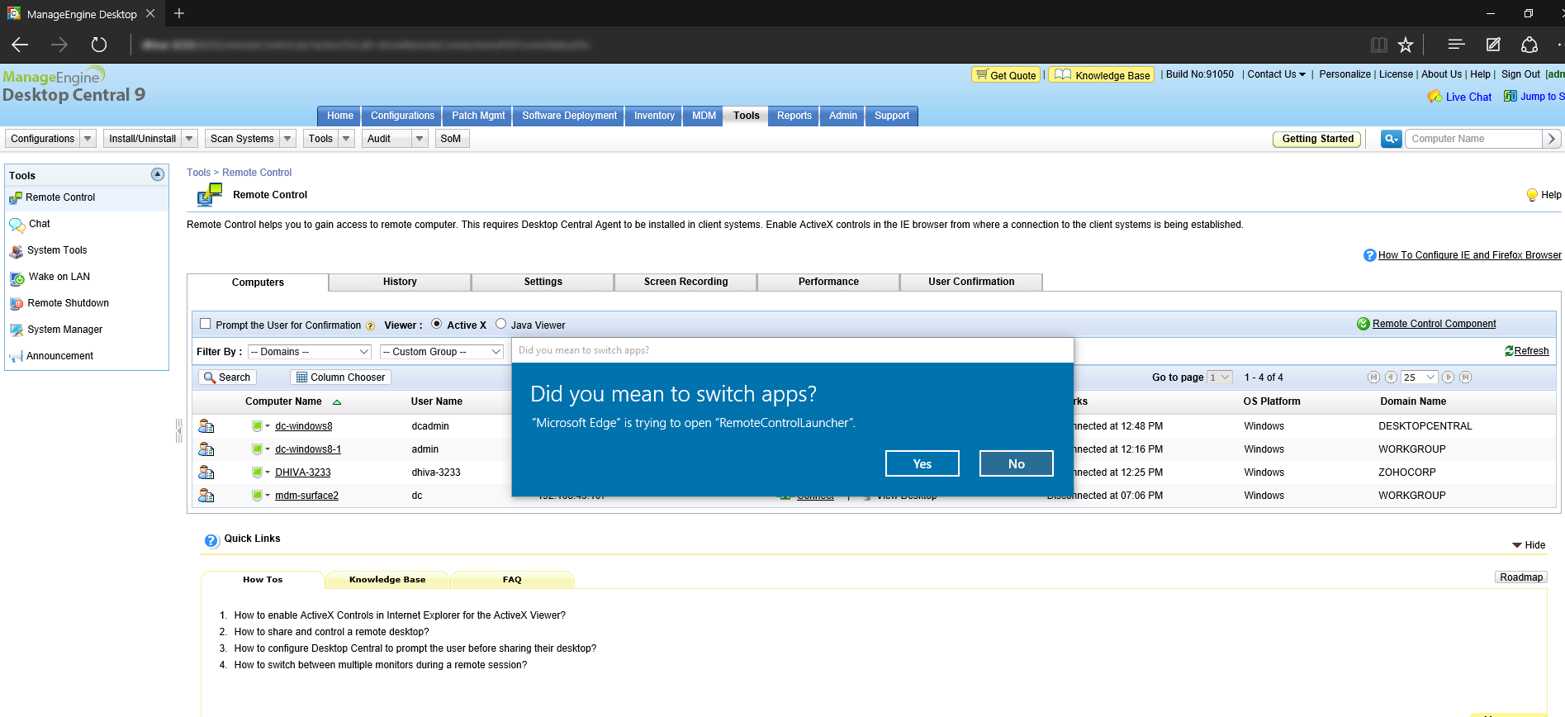Viewport: 1565px width, 717px height.
Task: Click the Get Quote button
Action: (1006, 75)
